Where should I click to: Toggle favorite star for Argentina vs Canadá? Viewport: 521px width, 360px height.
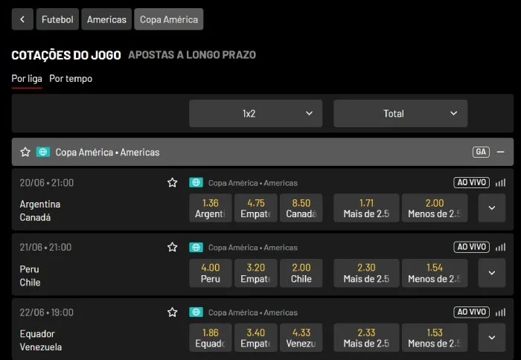173,182
